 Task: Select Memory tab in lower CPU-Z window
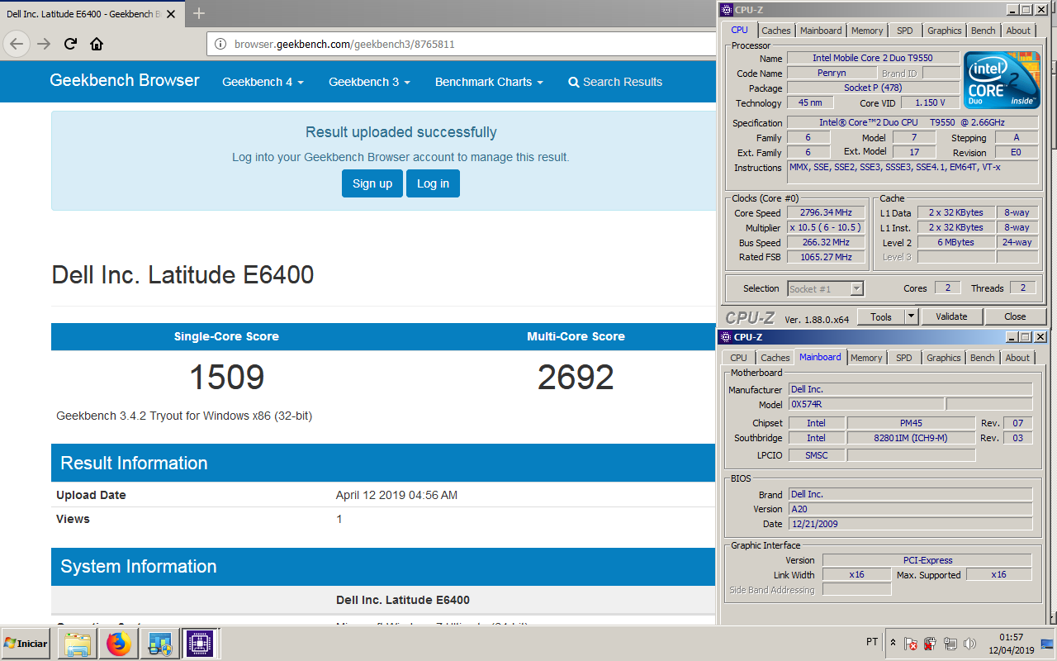click(x=866, y=358)
